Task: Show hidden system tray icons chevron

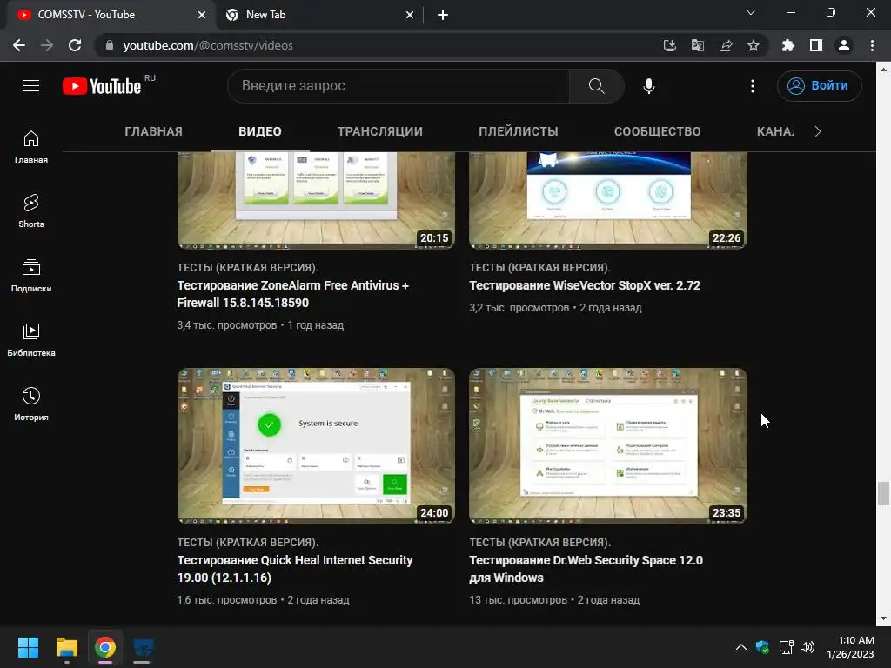Action: click(x=741, y=647)
